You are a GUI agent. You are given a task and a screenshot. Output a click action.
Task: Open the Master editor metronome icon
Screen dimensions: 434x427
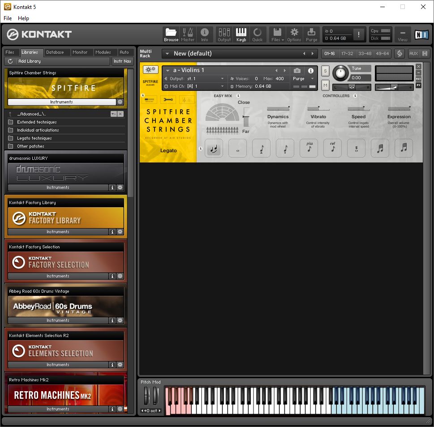(188, 34)
